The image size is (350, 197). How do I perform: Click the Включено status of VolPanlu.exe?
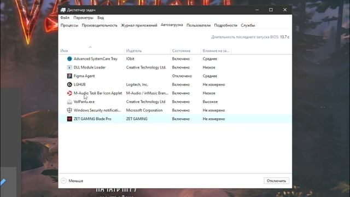[x=181, y=102]
